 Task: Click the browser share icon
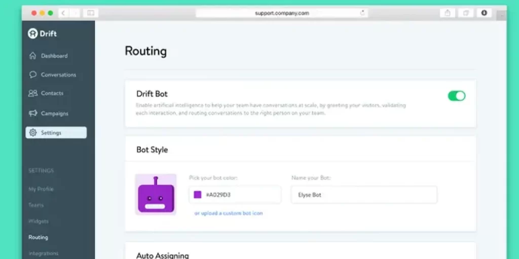(x=448, y=13)
